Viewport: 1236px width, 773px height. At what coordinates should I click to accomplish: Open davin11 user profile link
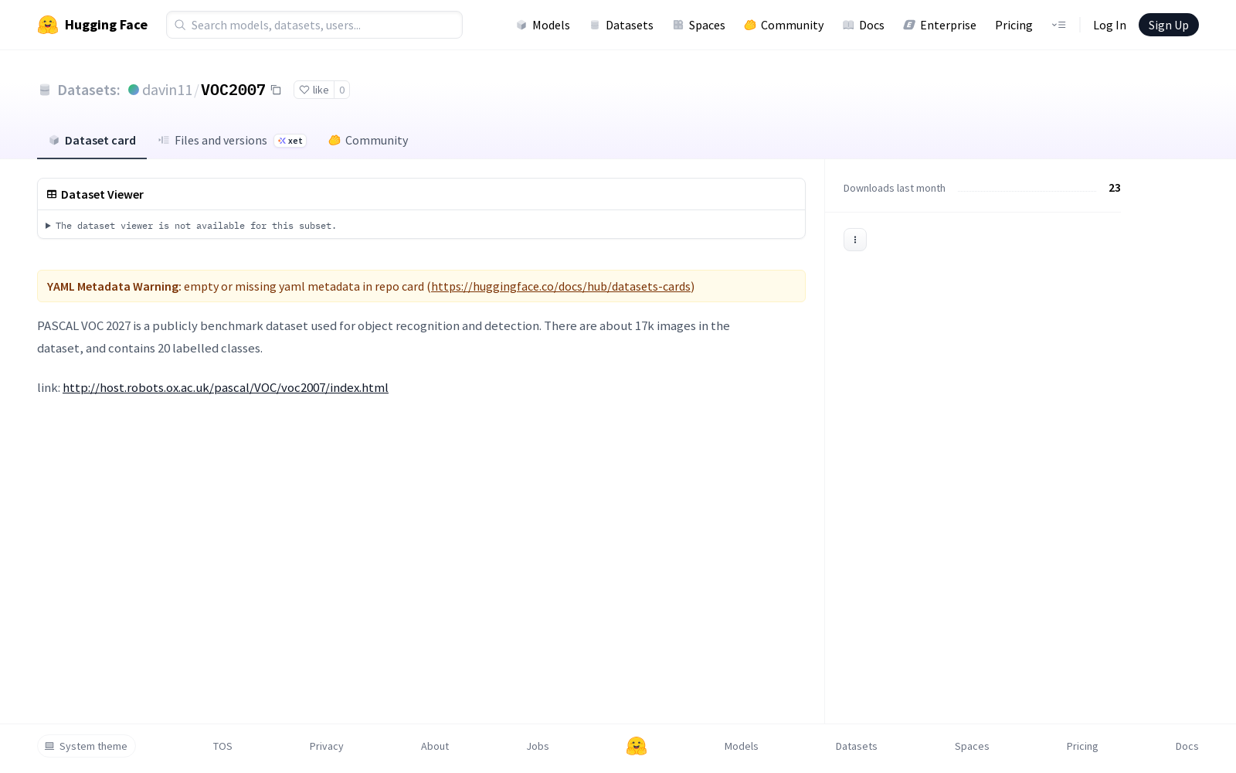point(167,90)
